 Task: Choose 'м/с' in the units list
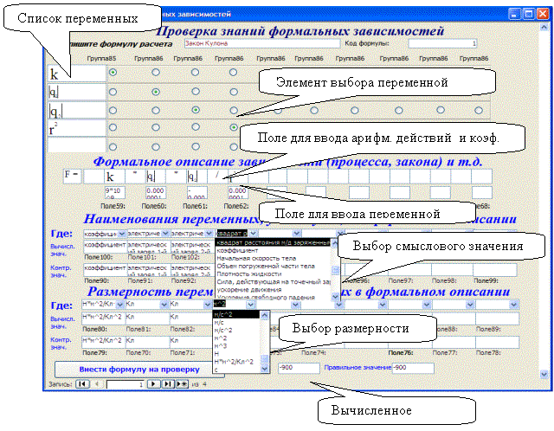pyautogui.click(x=219, y=323)
